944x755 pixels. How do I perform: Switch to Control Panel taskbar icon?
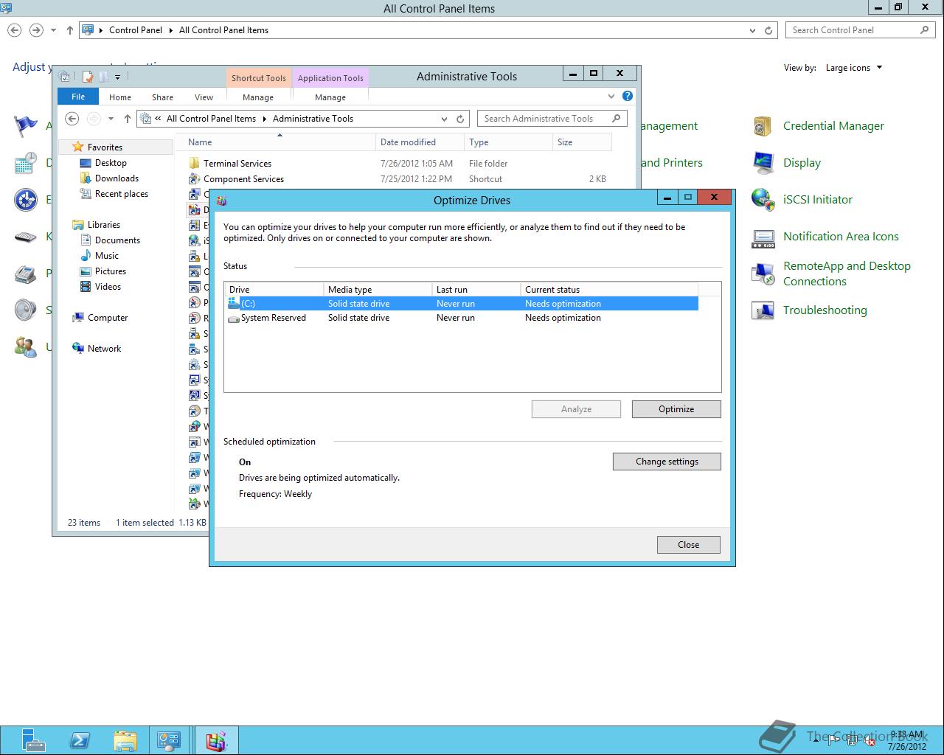click(x=170, y=740)
